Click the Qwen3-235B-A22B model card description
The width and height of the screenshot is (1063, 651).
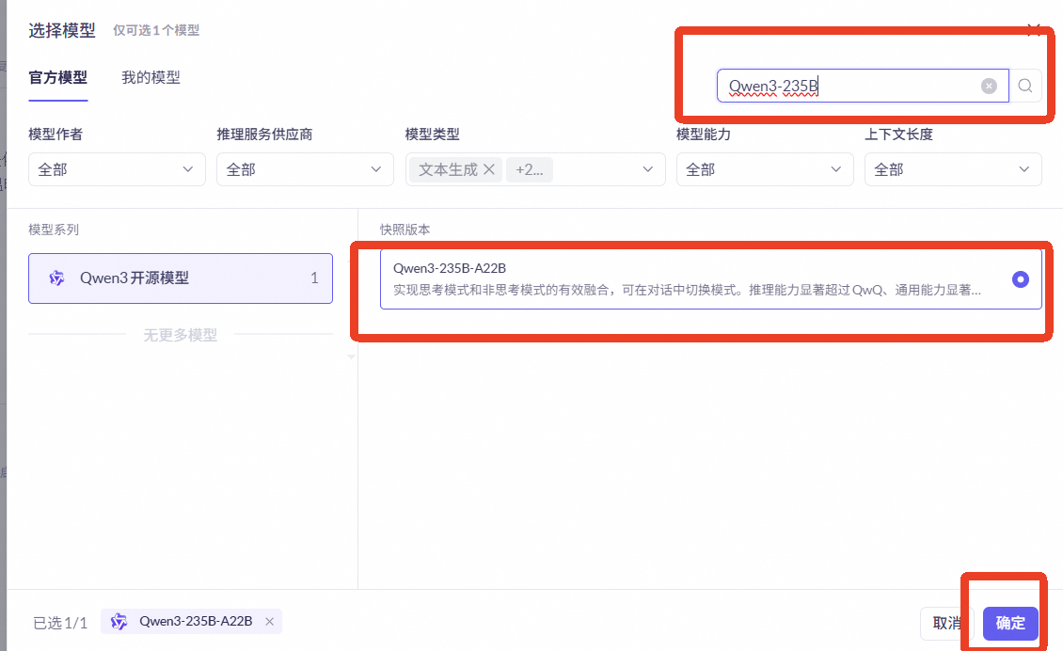pyautogui.click(x=687, y=291)
